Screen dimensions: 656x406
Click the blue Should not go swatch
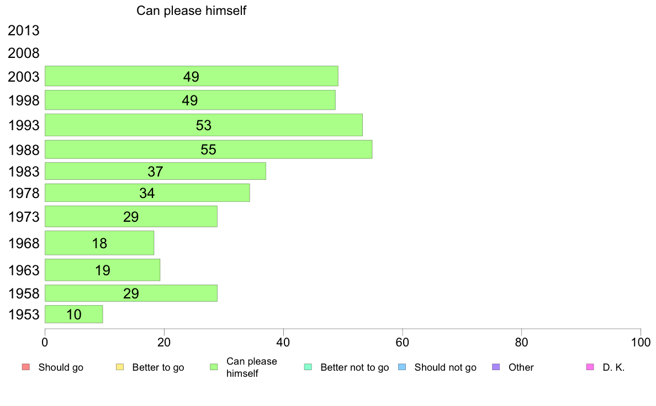coord(402,367)
